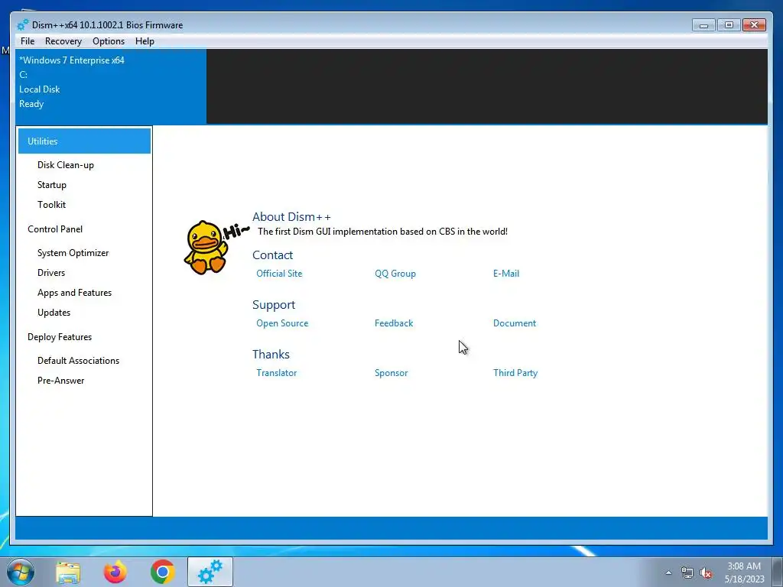Open the Open Source link
Screen dimensions: 783x587
pos(282,323)
